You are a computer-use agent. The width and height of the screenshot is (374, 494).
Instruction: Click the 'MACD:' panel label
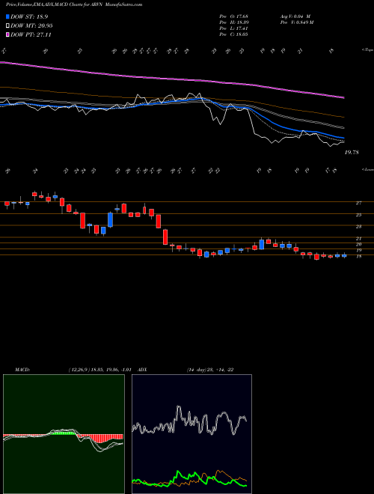(22, 370)
